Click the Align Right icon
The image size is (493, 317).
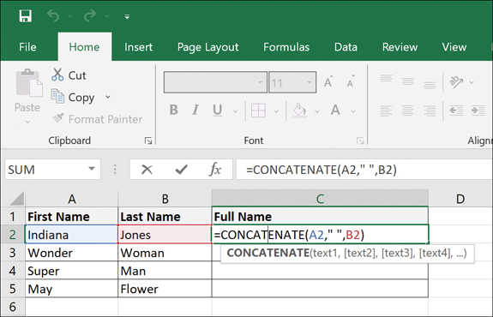point(430,111)
